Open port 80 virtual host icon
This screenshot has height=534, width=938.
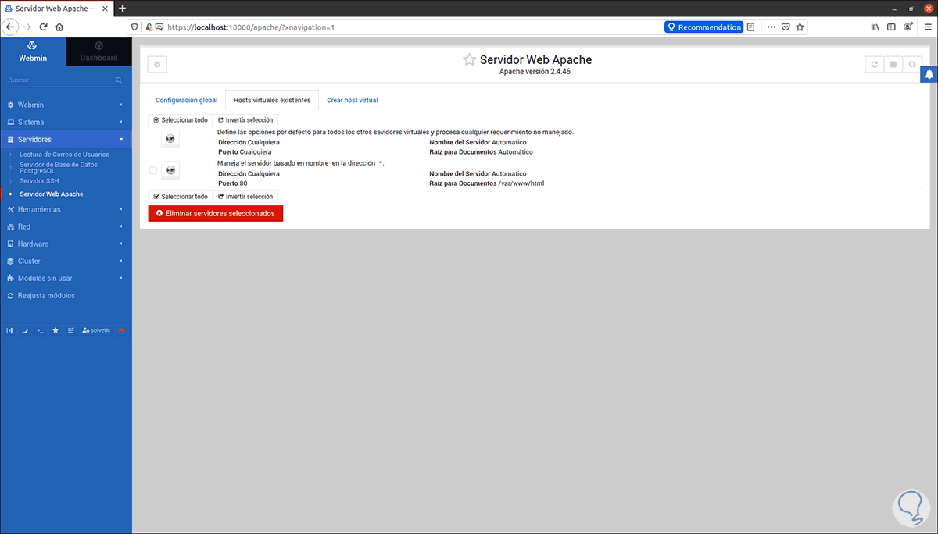click(x=170, y=170)
